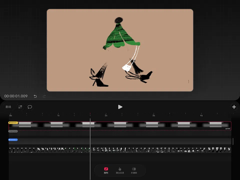240x180 pixels.
Task: Click the small label at Background clip's end
Action: pos(228,129)
